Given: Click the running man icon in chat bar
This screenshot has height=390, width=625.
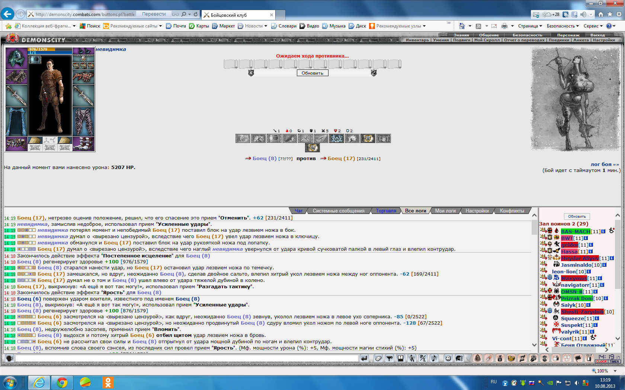Looking at the screenshot, I should click(x=411, y=358).
